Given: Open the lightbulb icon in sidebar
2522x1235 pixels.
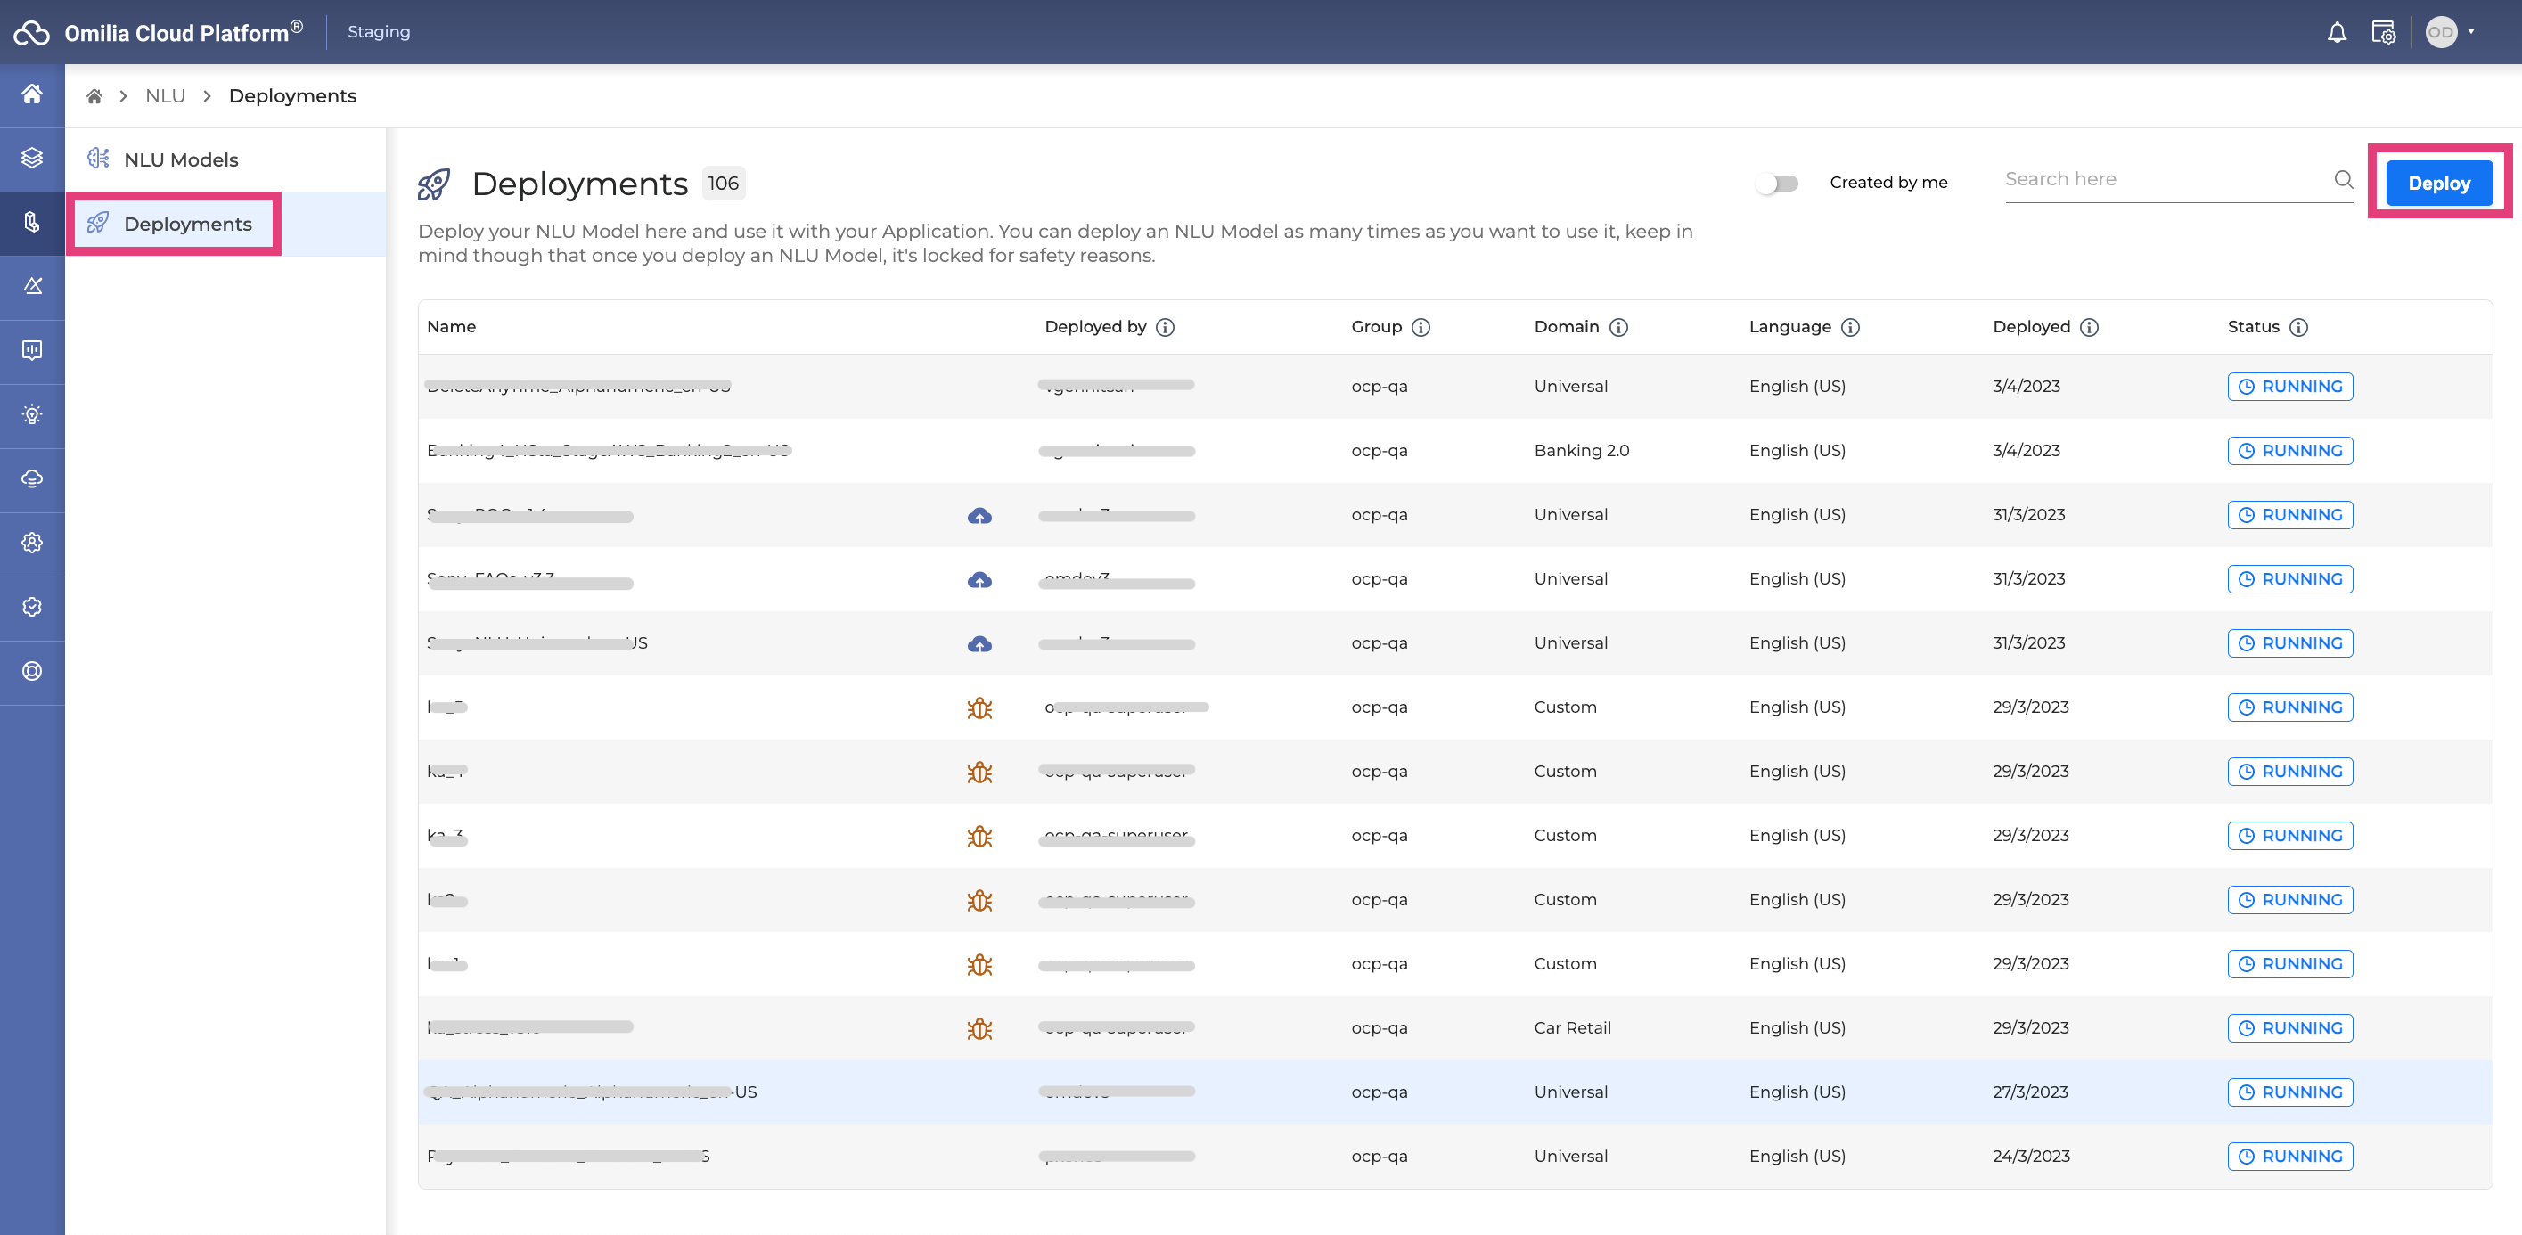Looking at the screenshot, I should [x=32, y=415].
